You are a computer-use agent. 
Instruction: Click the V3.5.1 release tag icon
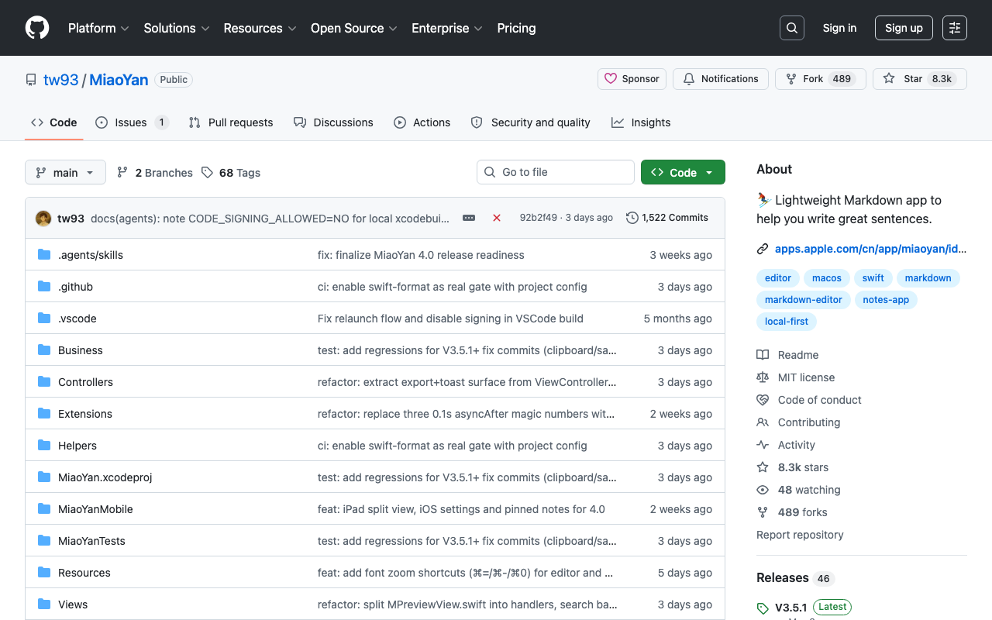763,608
